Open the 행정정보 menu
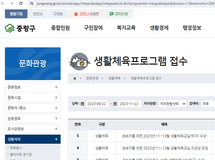Screen dimensions: 215x160 192,28
